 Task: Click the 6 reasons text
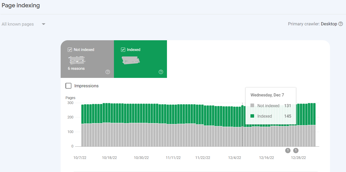[x=76, y=68]
